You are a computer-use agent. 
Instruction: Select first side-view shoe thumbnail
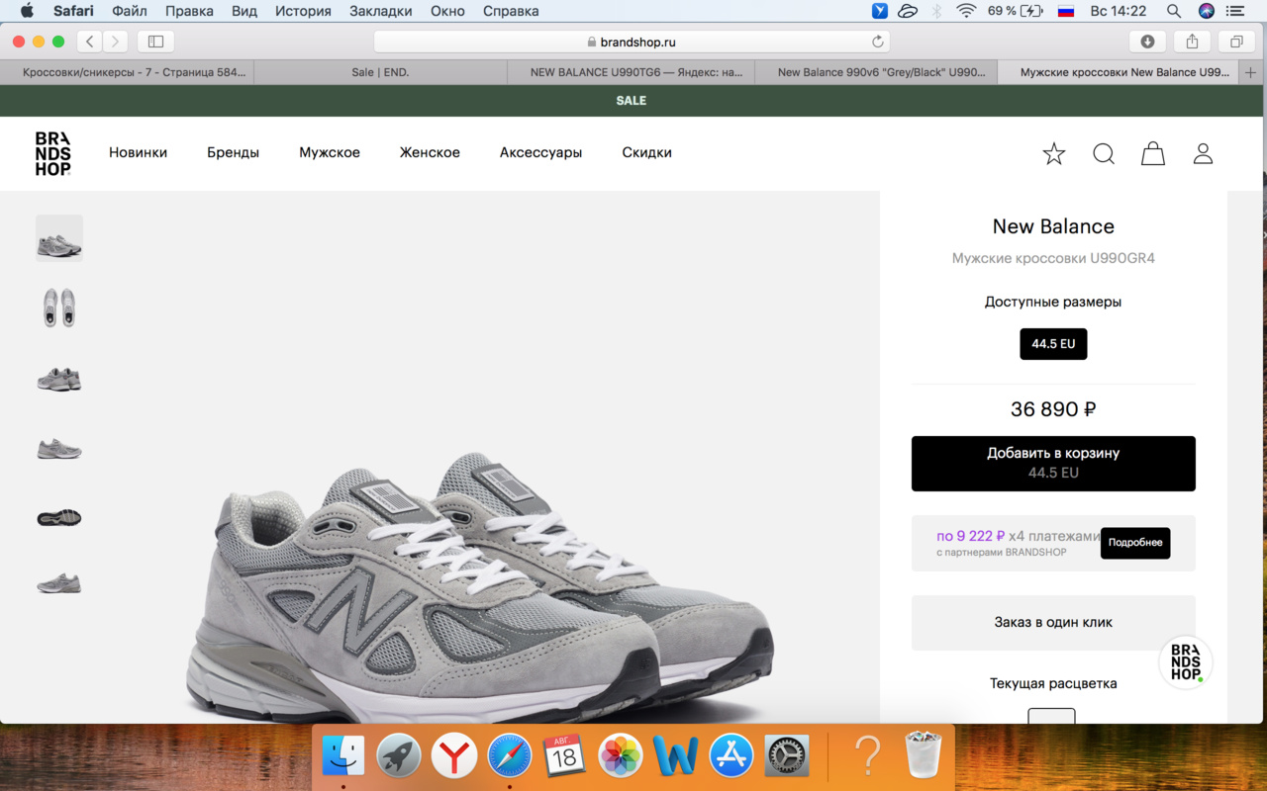(59, 238)
